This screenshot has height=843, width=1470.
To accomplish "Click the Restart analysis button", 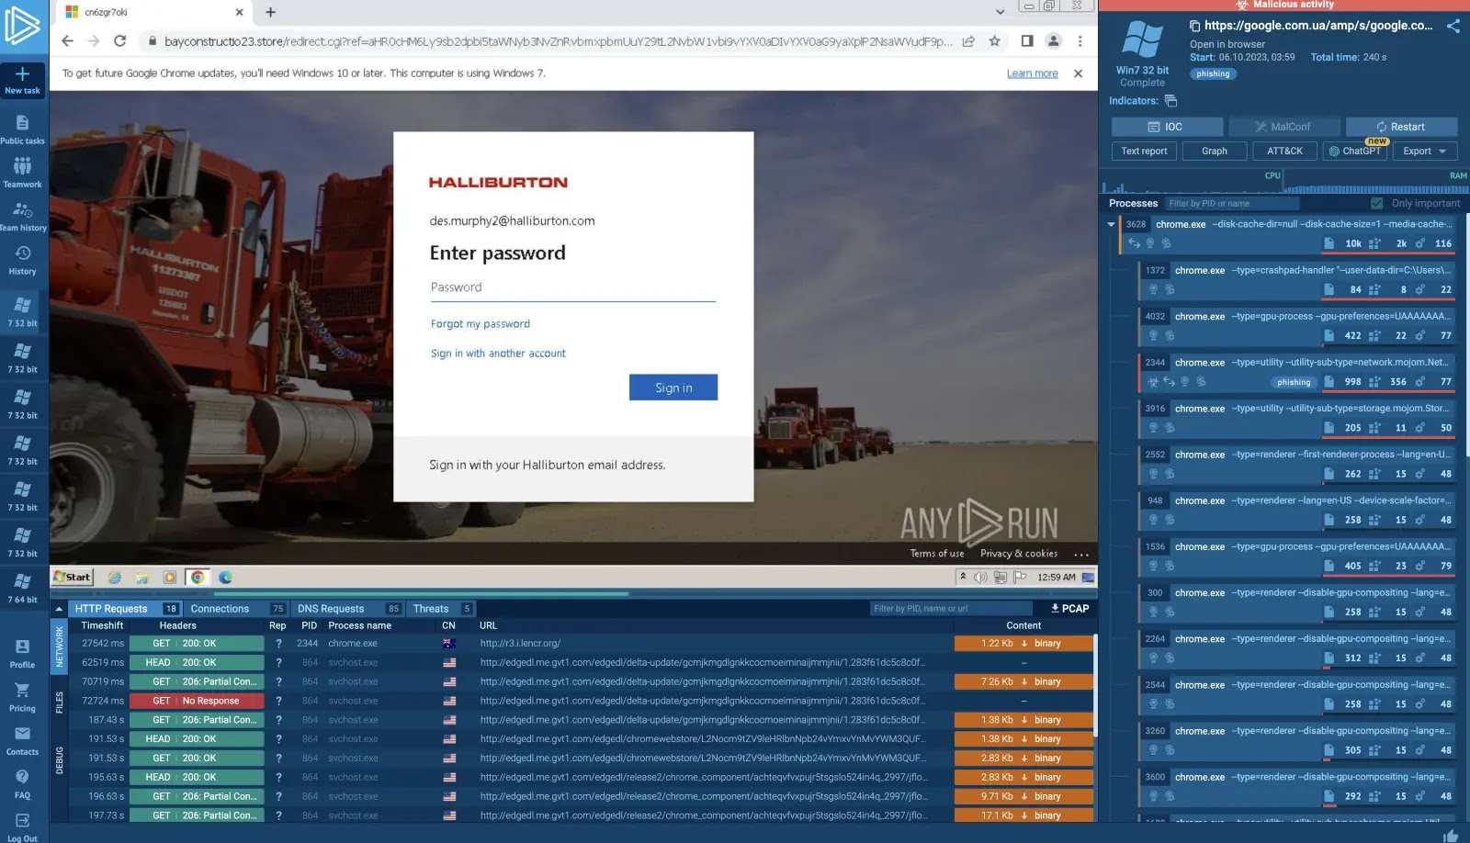I will coord(1402,127).
